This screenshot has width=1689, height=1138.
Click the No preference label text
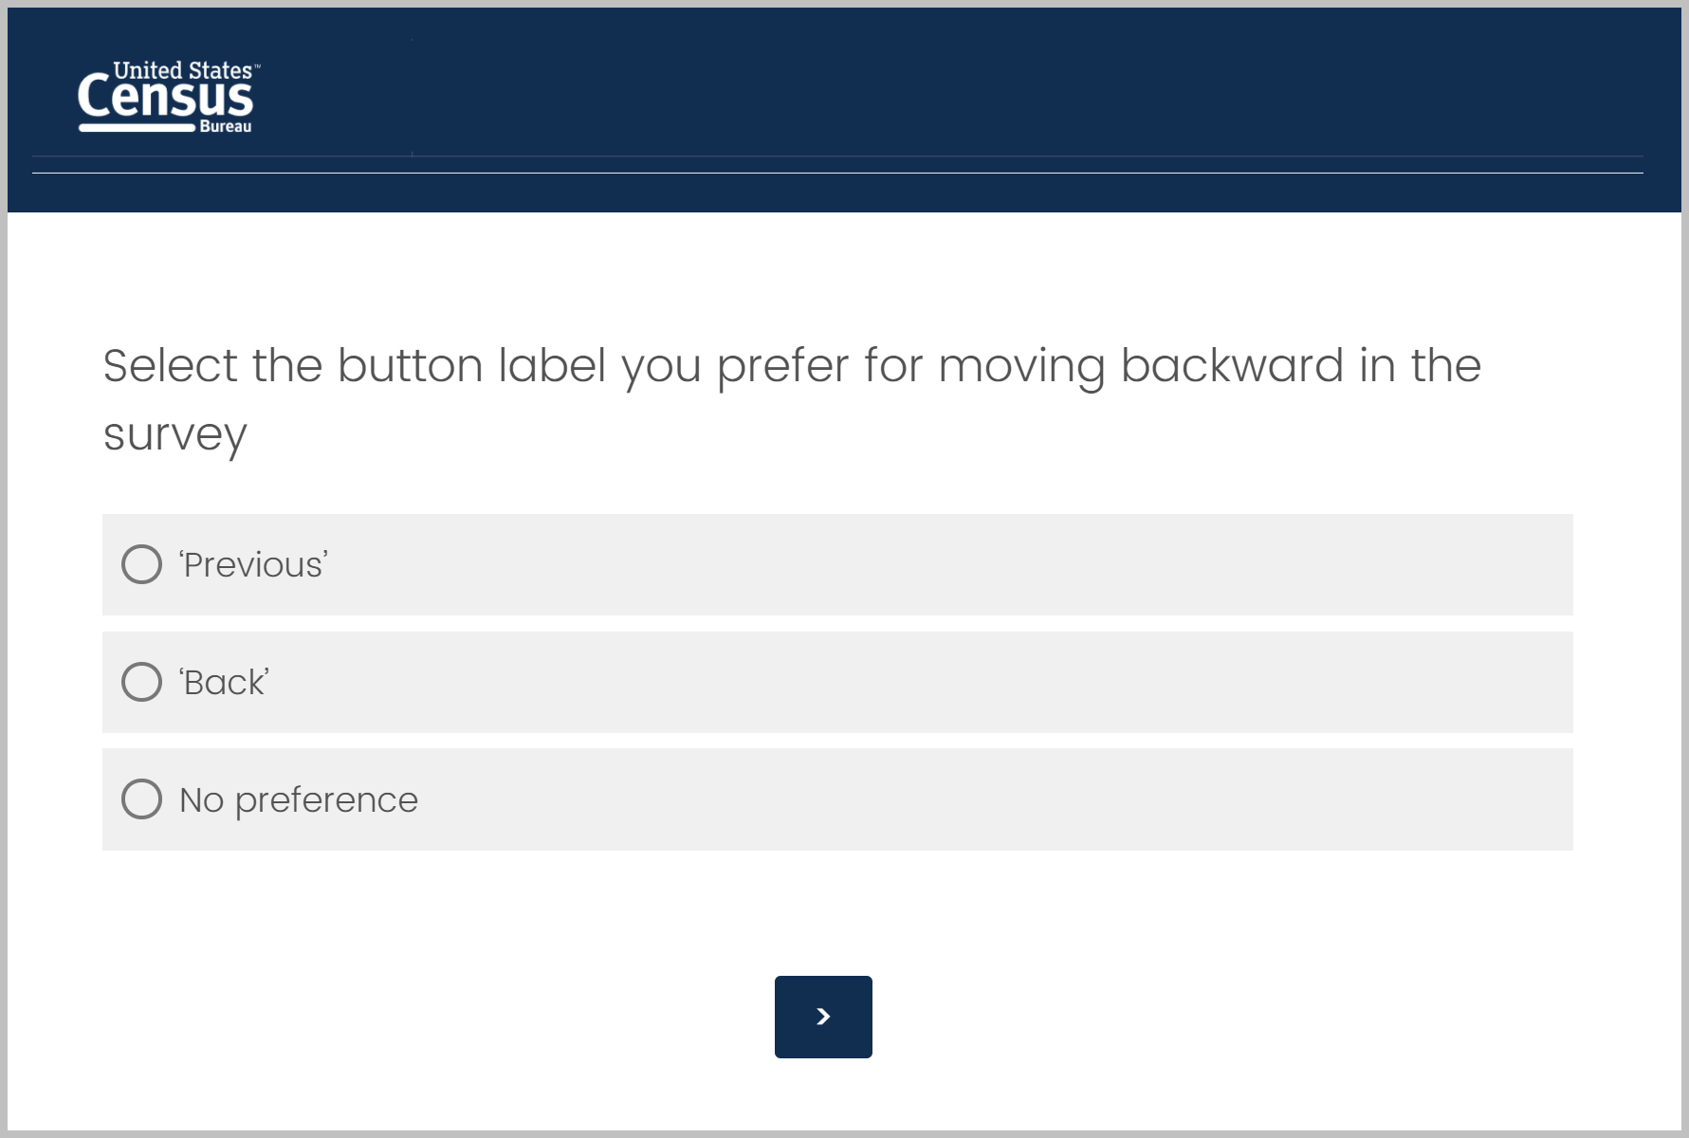point(299,800)
